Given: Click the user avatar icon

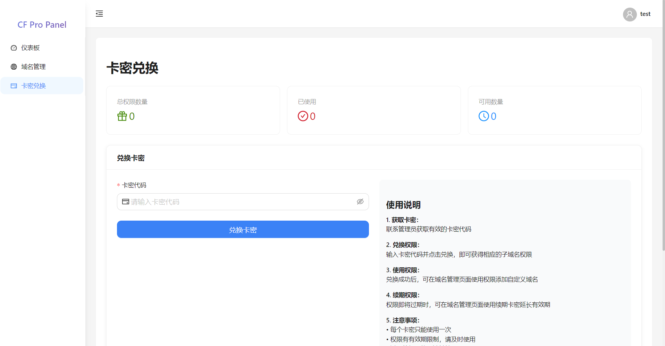Looking at the screenshot, I should [629, 14].
